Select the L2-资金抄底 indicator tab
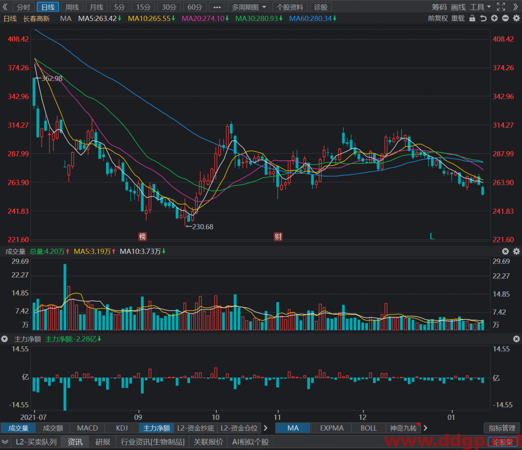 pos(196,428)
